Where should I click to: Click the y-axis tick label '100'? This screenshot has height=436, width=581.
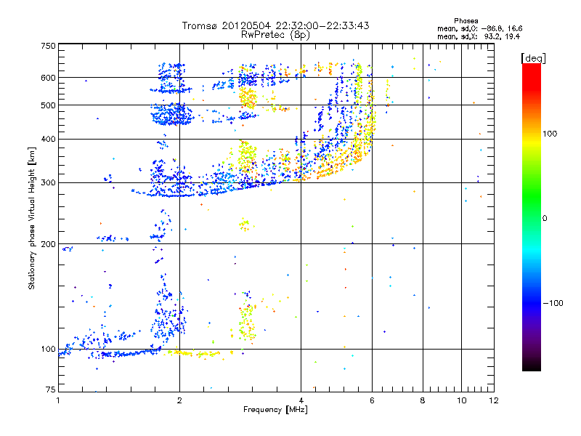(48, 350)
